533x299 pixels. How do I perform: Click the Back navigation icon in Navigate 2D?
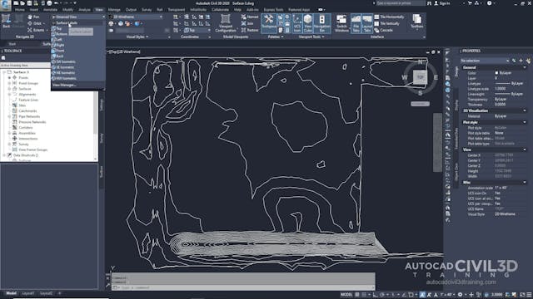(x=6, y=20)
